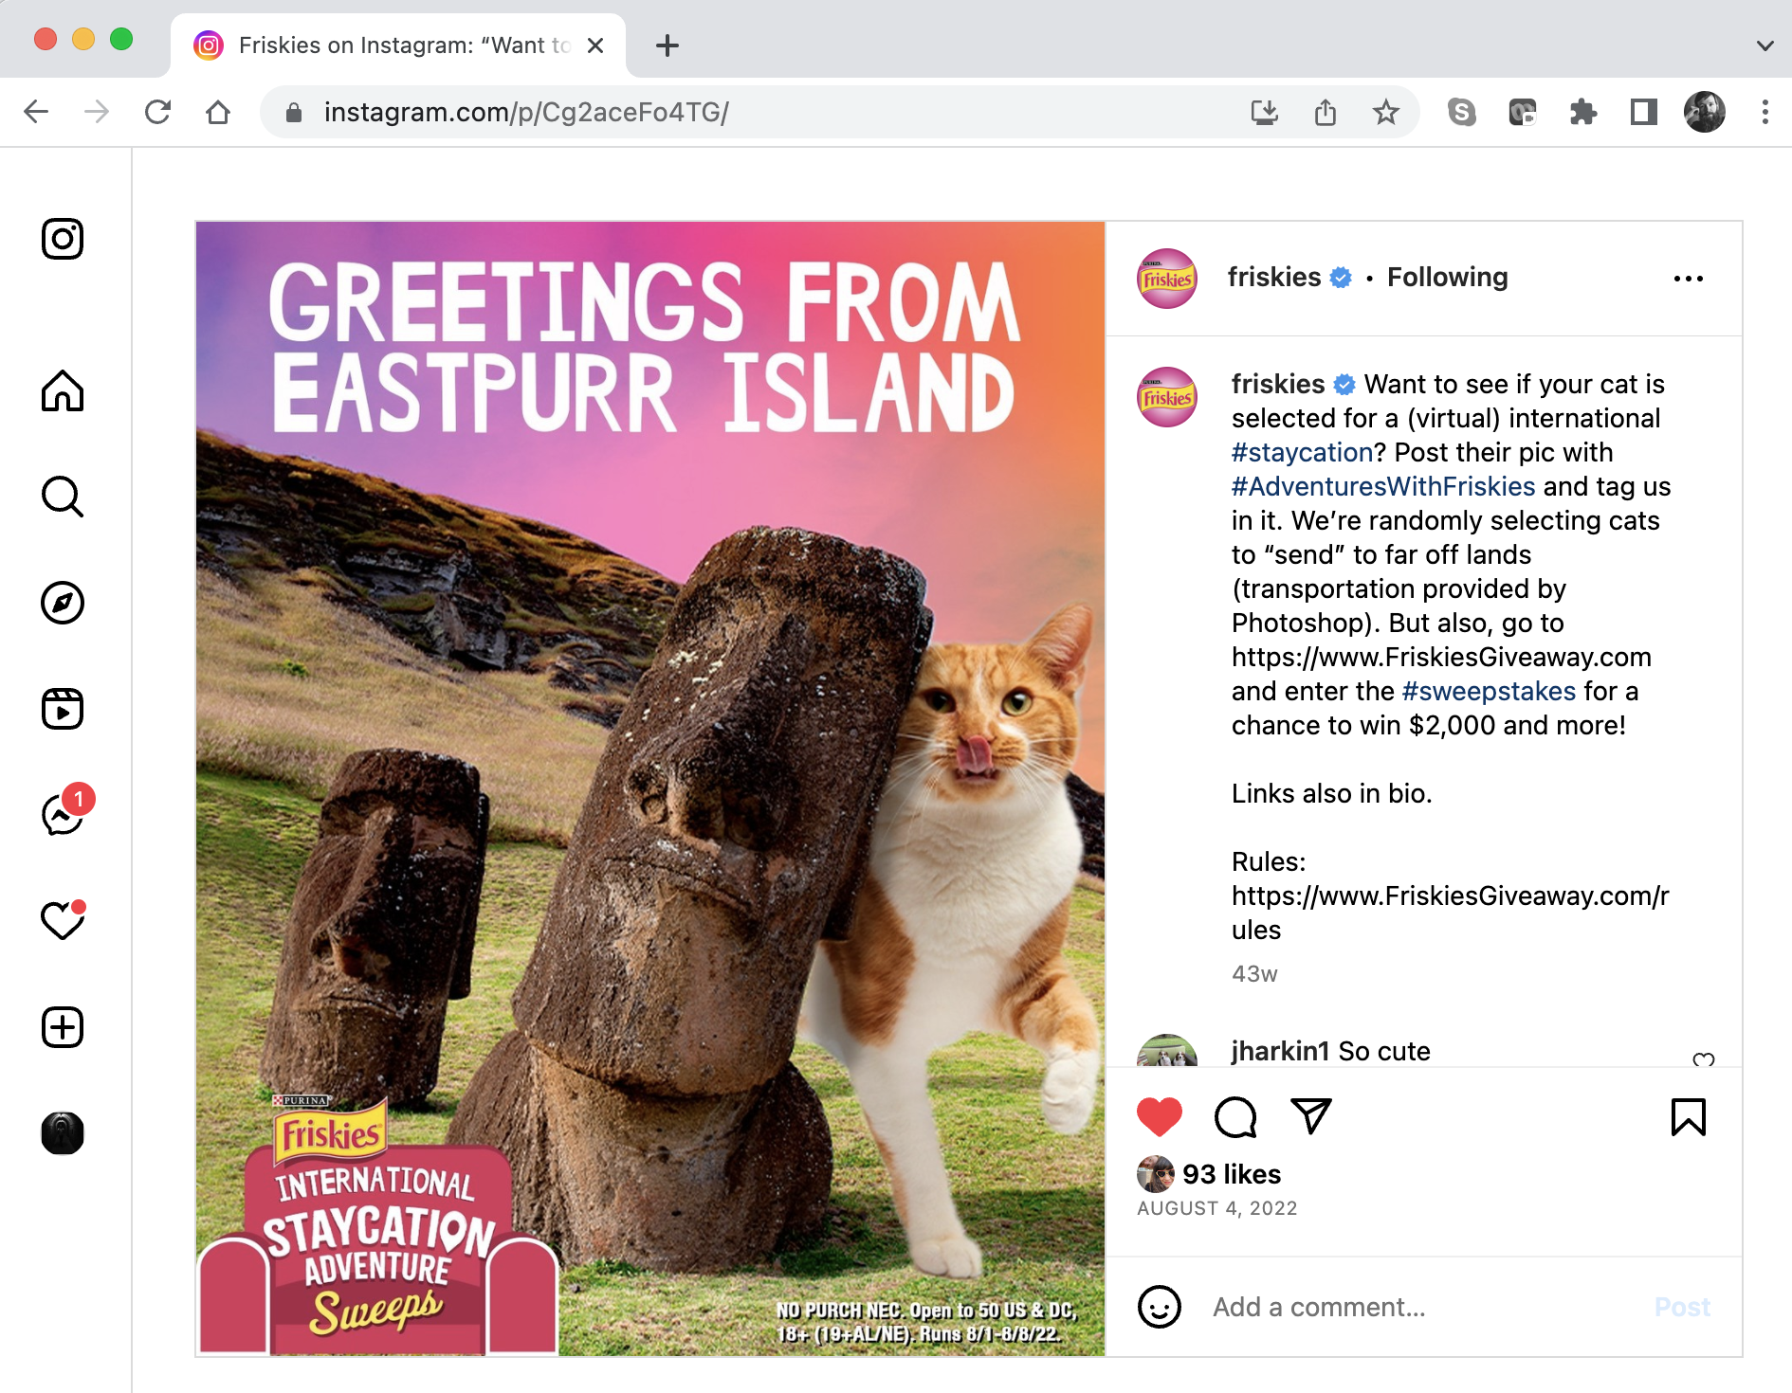Install app via download icon in address bar
Viewport: 1792px width, 1393px height.
[1265, 112]
